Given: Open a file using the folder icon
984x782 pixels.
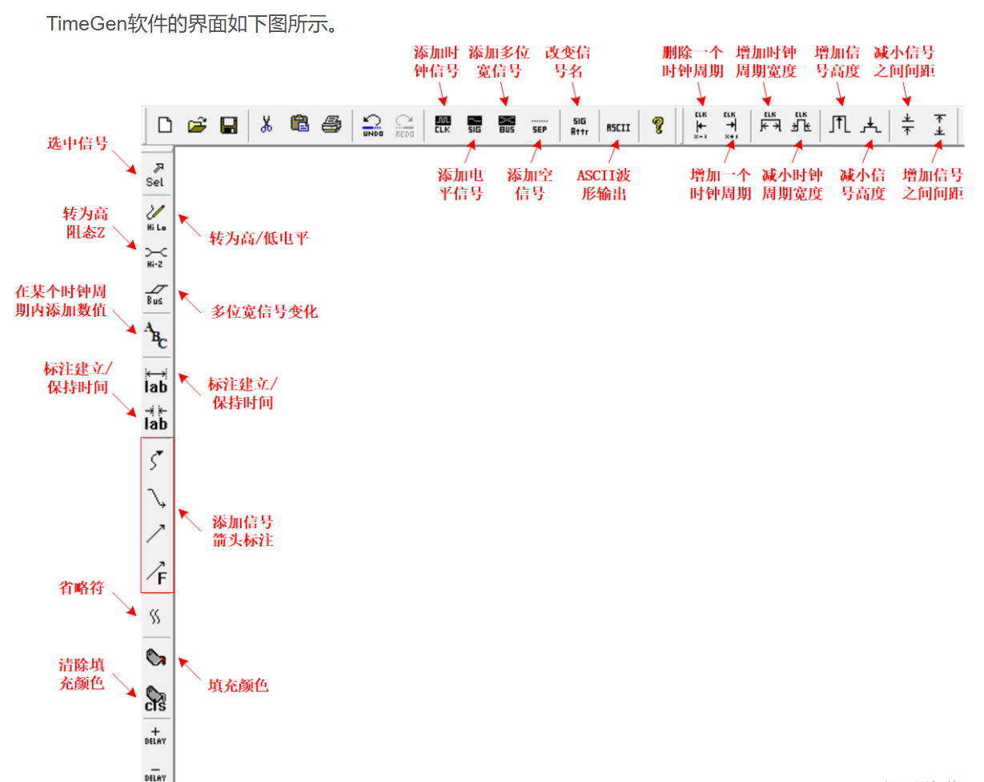Looking at the screenshot, I should (x=196, y=125).
